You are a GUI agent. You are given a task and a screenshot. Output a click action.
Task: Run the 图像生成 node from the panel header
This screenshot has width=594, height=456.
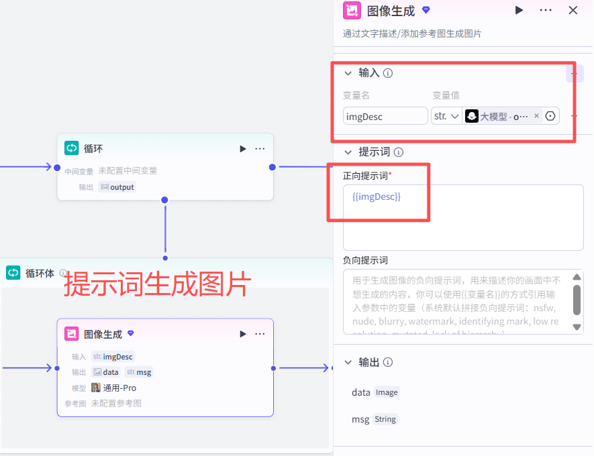(519, 10)
